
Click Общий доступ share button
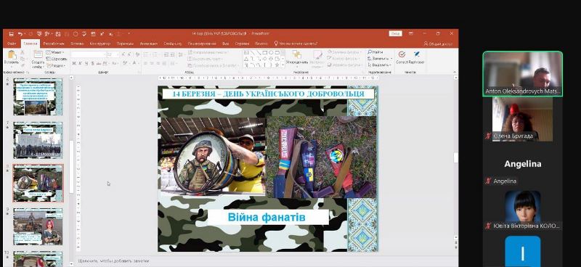click(x=439, y=44)
